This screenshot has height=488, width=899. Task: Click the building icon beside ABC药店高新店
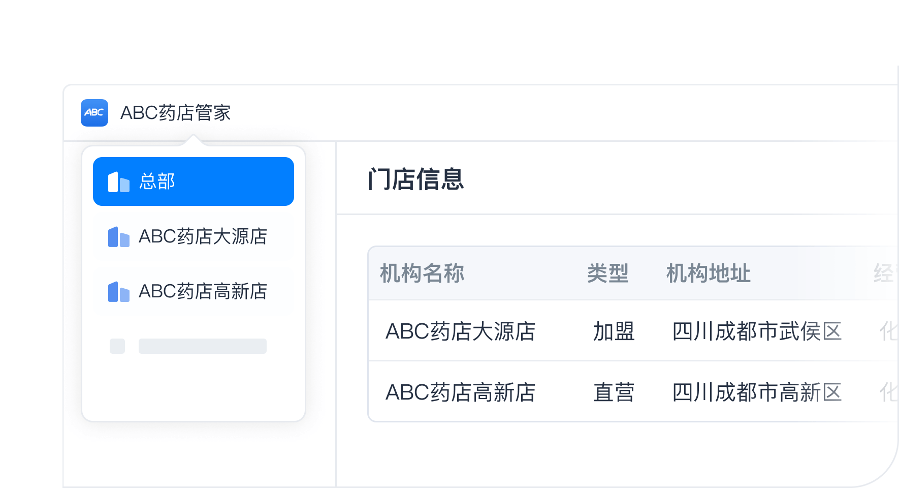coord(118,291)
